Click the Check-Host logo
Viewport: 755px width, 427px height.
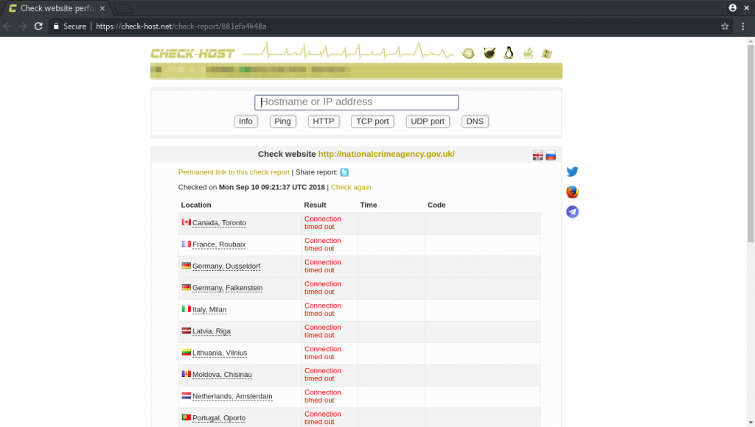[x=192, y=53]
